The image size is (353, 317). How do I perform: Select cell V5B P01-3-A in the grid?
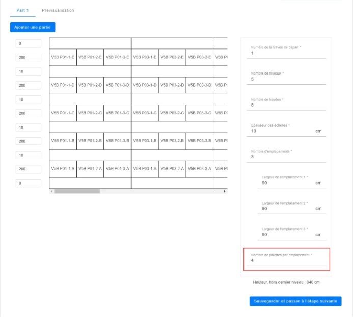pos(117,168)
